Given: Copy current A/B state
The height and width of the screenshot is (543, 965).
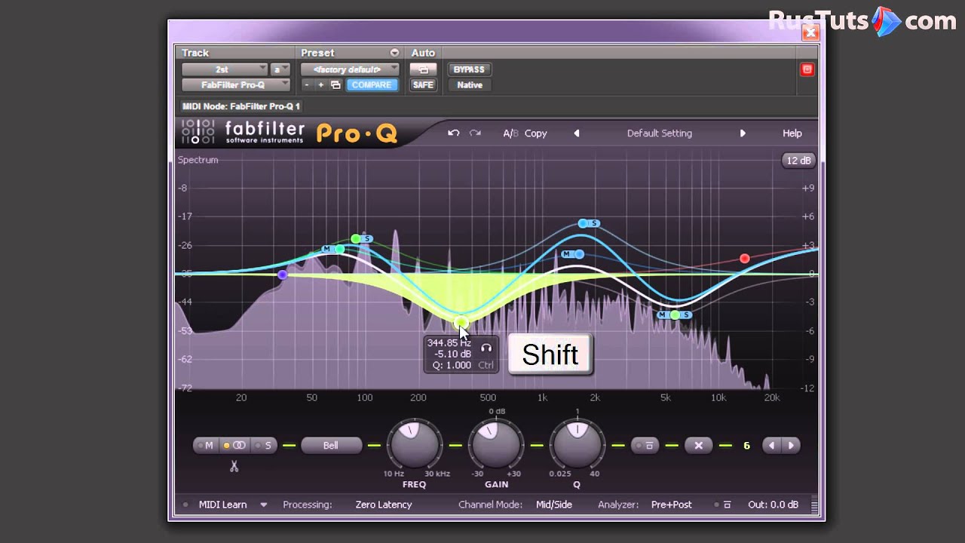Looking at the screenshot, I should [535, 133].
